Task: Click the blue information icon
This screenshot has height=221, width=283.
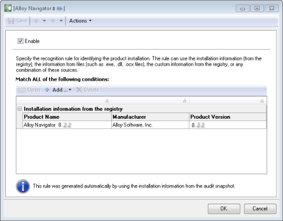Action: tap(23, 186)
